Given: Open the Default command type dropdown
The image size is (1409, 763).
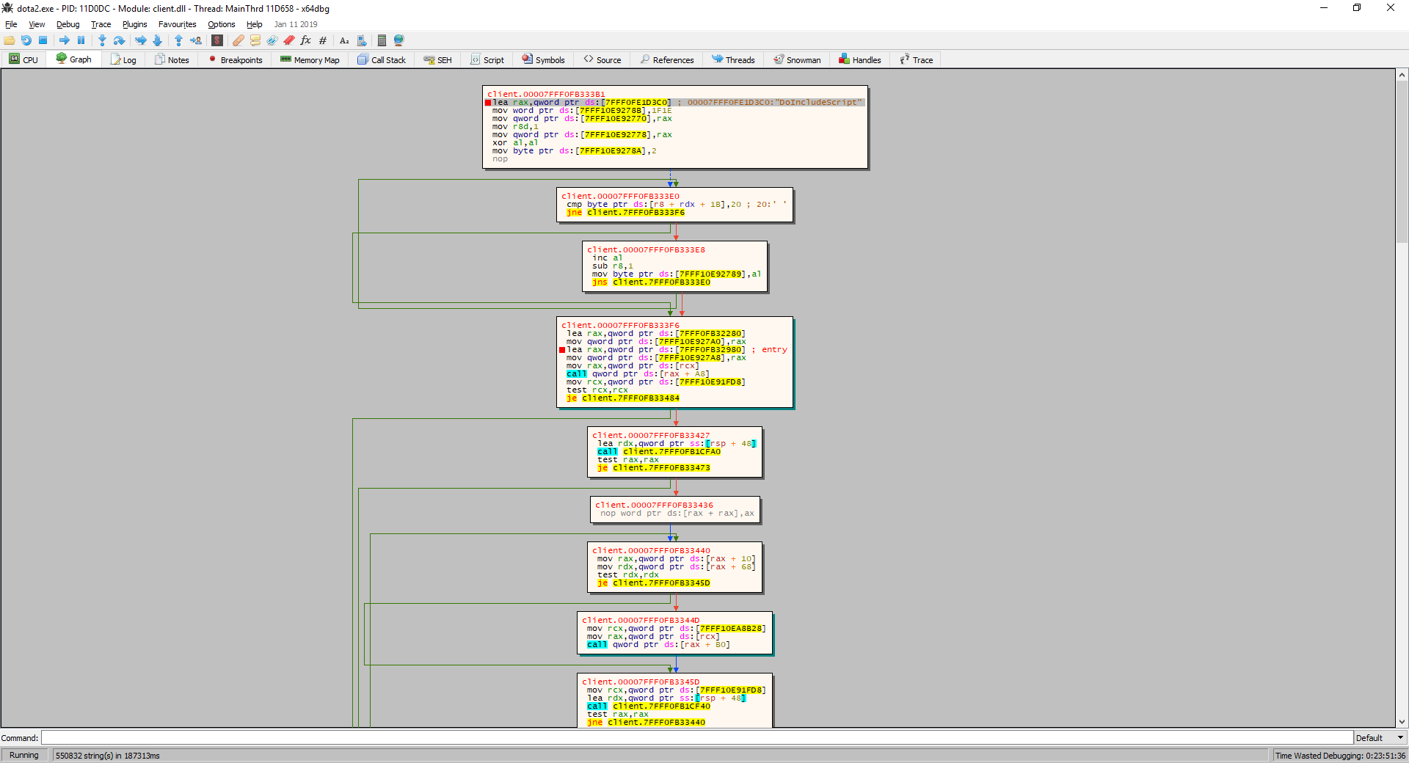Looking at the screenshot, I should click(1380, 737).
